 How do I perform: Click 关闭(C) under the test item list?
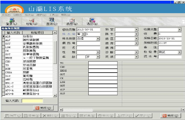point(43,108)
